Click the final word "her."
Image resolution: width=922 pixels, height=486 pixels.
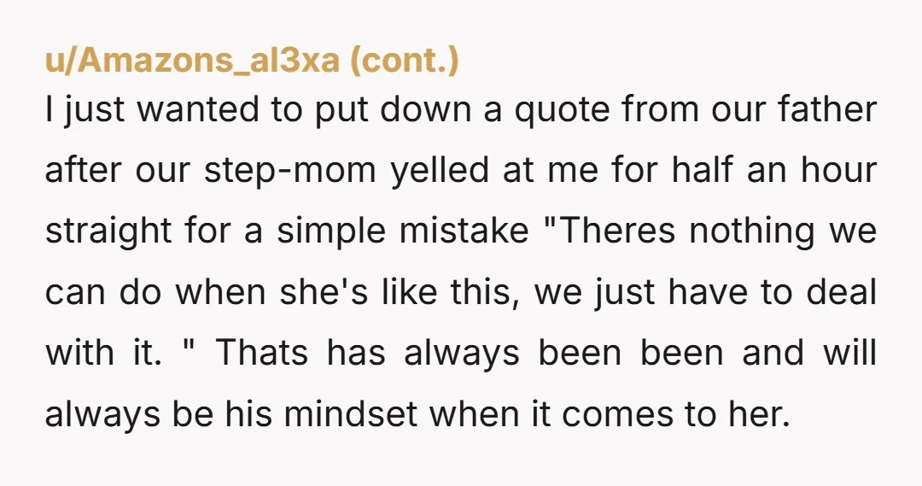tap(759, 413)
